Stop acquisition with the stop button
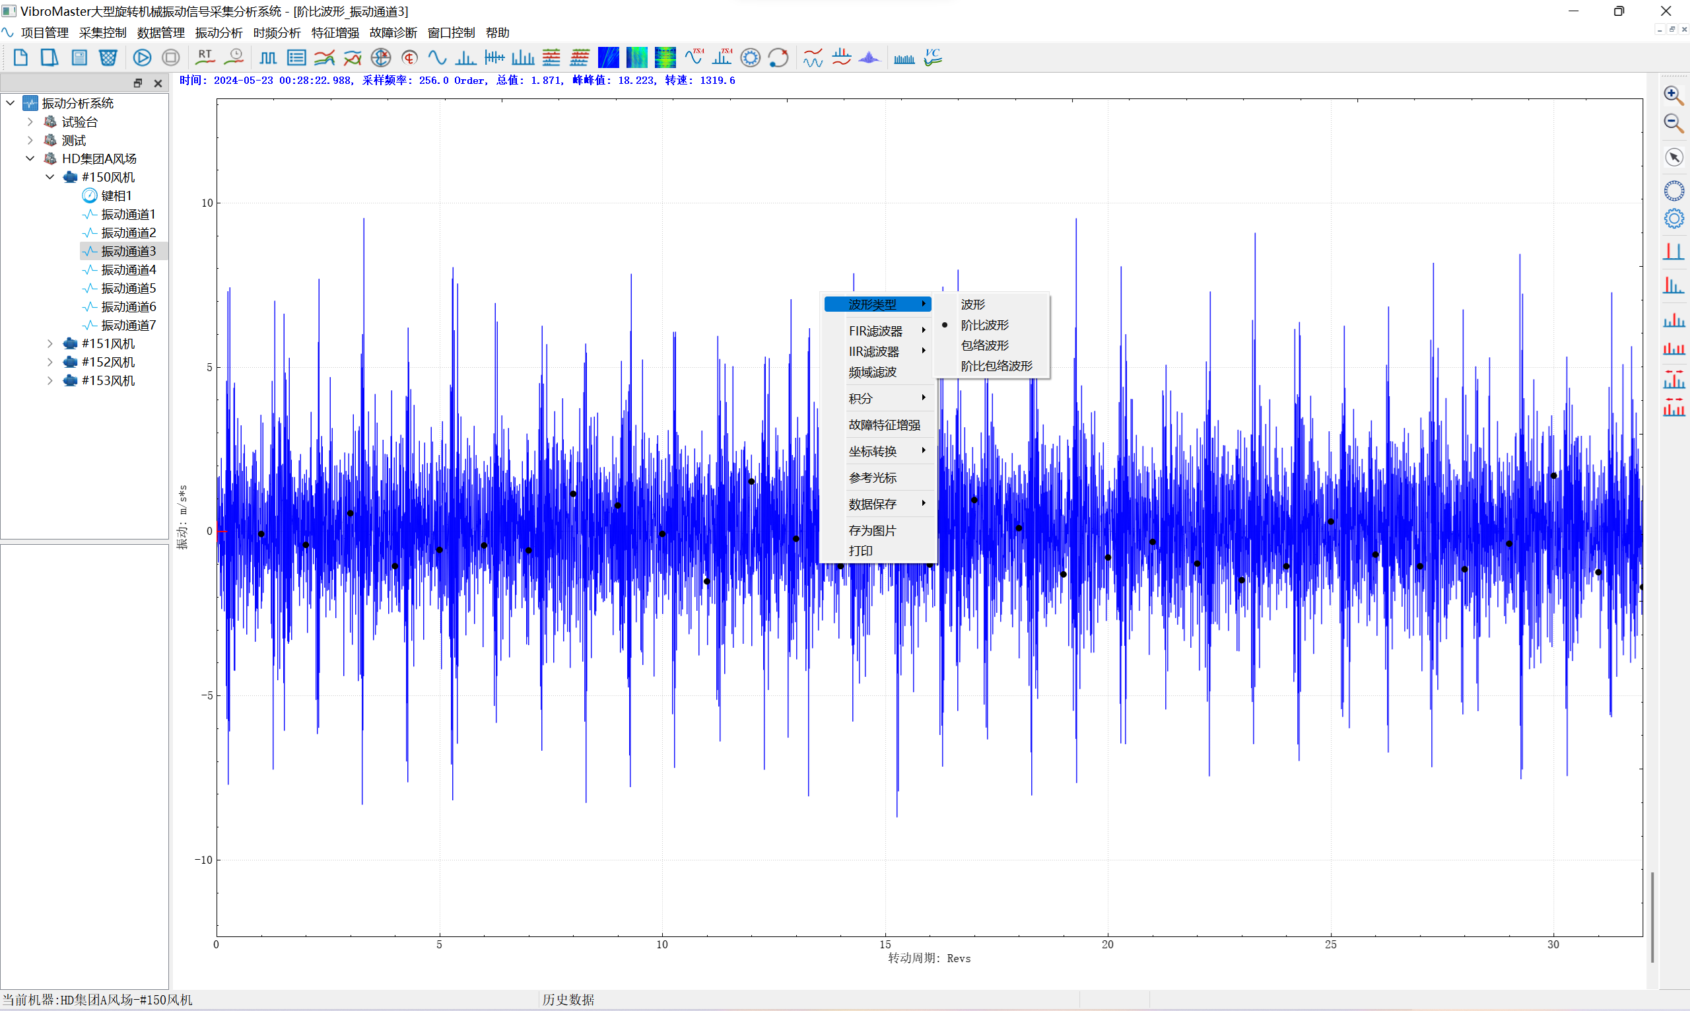The height and width of the screenshot is (1011, 1690). click(171, 58)
